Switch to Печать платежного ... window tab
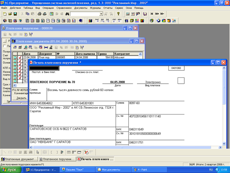This screenshot has width=230, height=173. 95,159
